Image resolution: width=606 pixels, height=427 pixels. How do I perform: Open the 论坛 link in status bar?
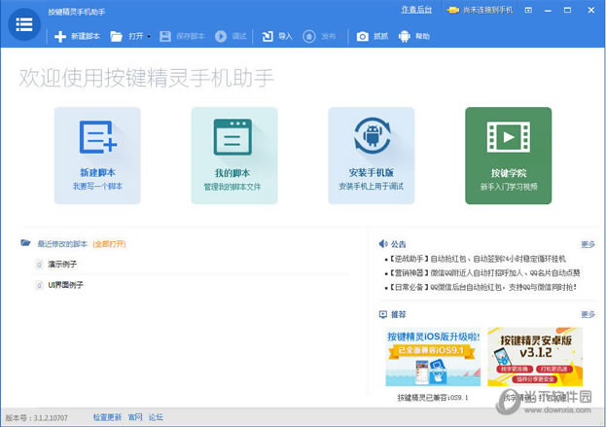156,417
